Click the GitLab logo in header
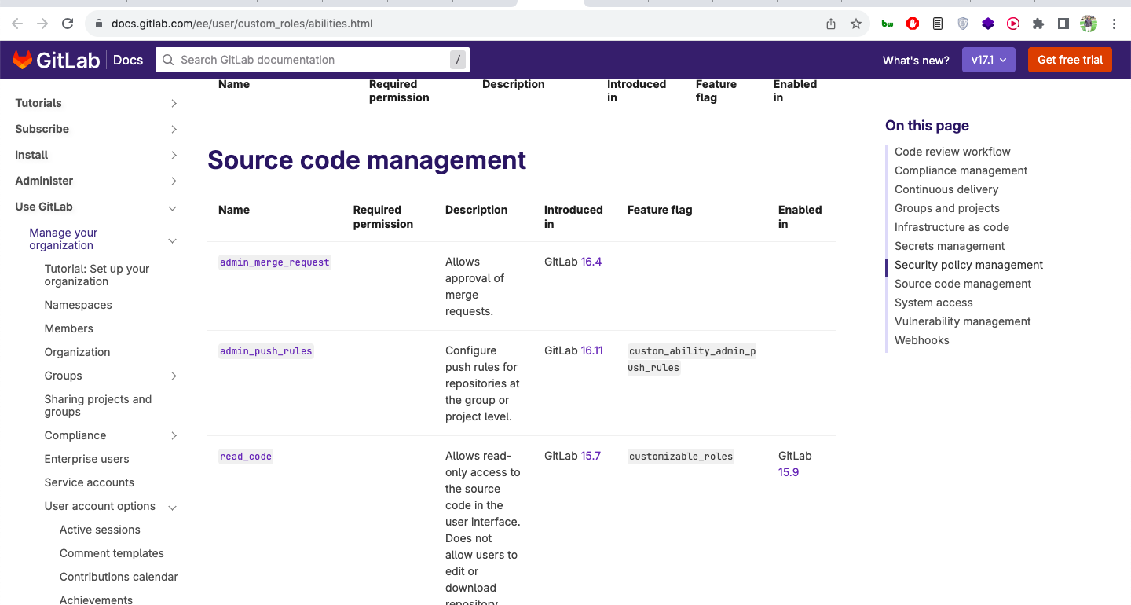Viewport: 1131px width, 605px height. [55, 60]
